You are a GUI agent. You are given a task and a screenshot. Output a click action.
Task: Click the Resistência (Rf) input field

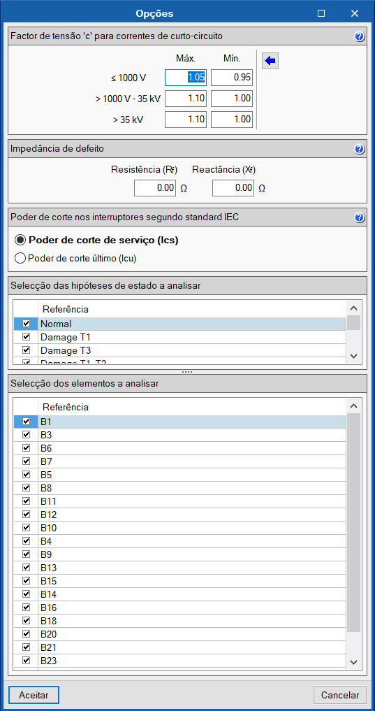point(155,188)
